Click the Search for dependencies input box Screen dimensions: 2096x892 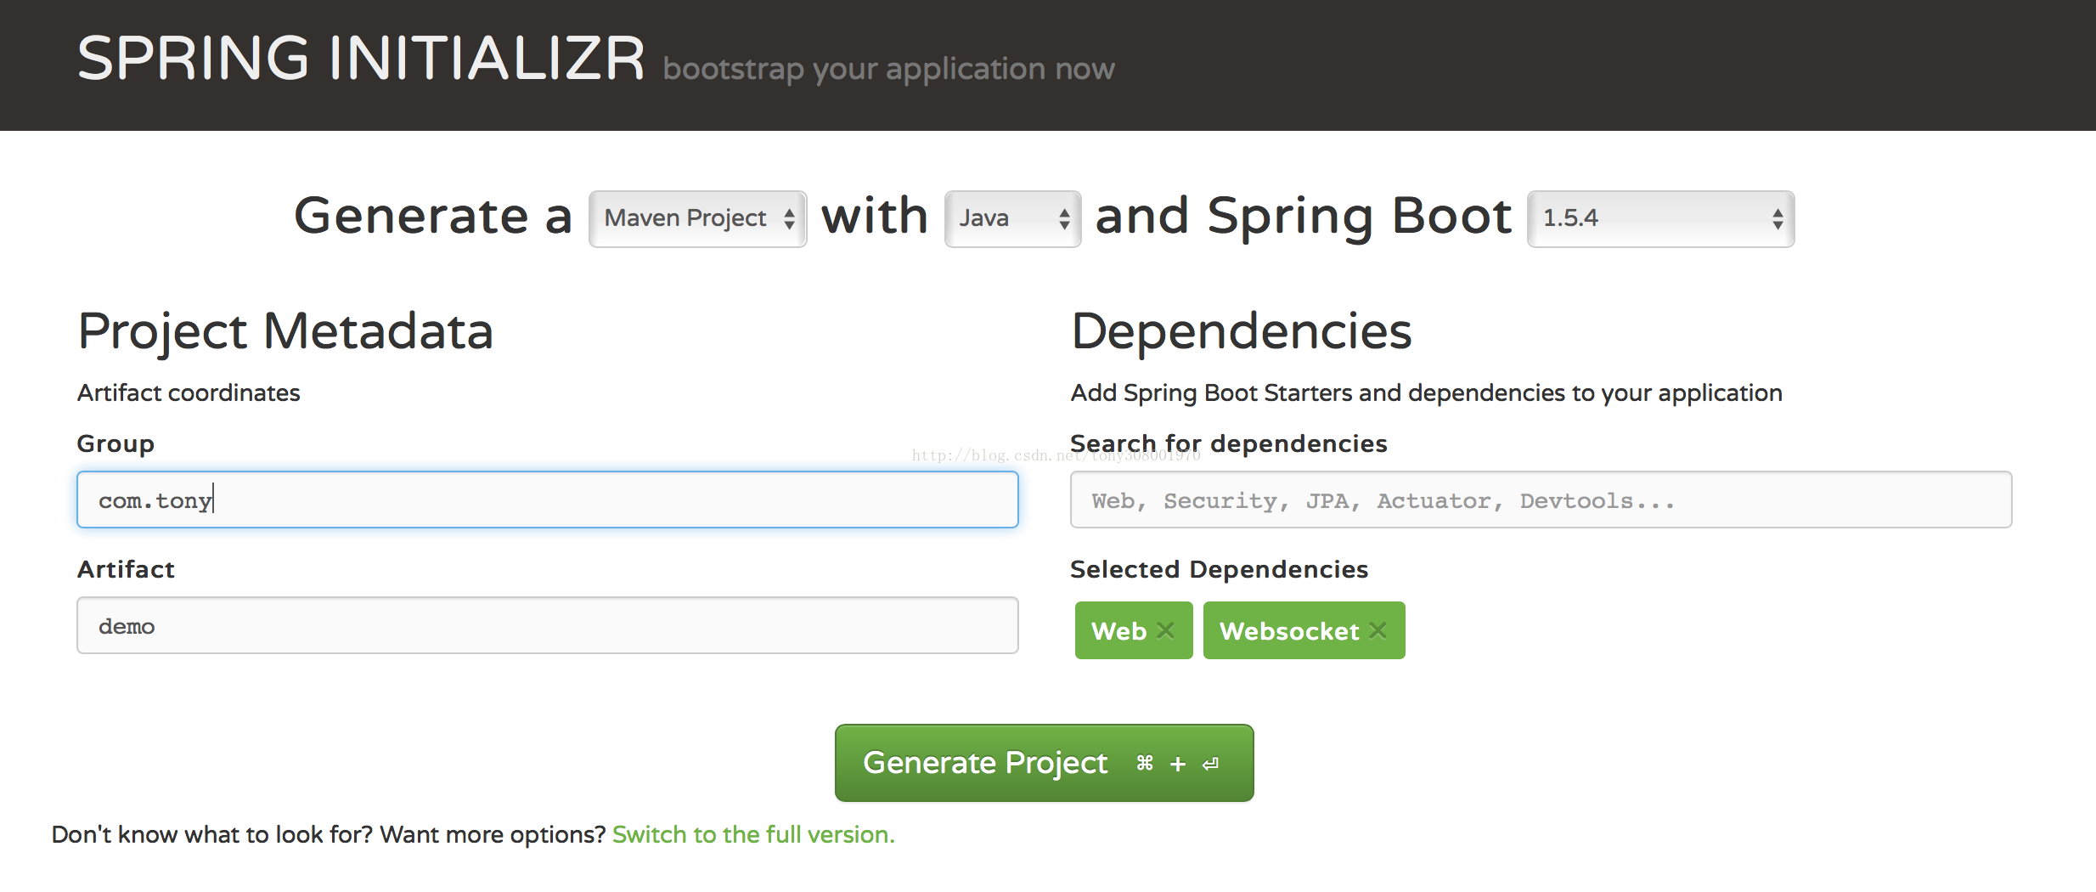pyautogui.click(x=1541, y=500)
